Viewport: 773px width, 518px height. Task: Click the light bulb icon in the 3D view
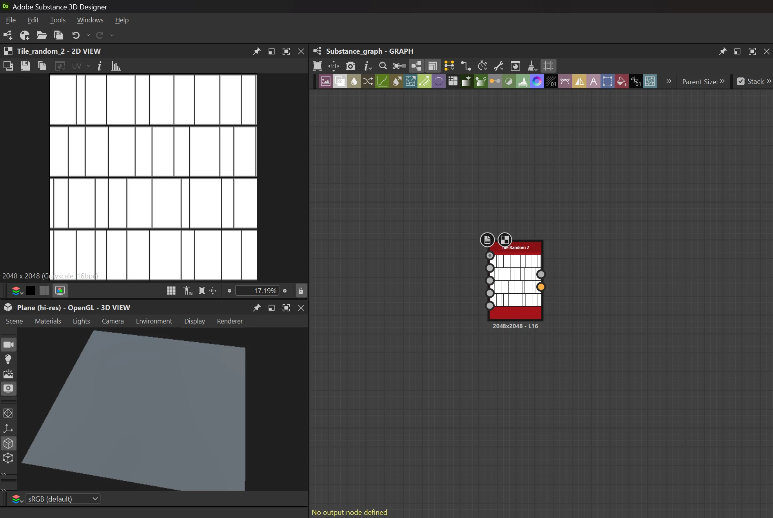pos(8,359)
